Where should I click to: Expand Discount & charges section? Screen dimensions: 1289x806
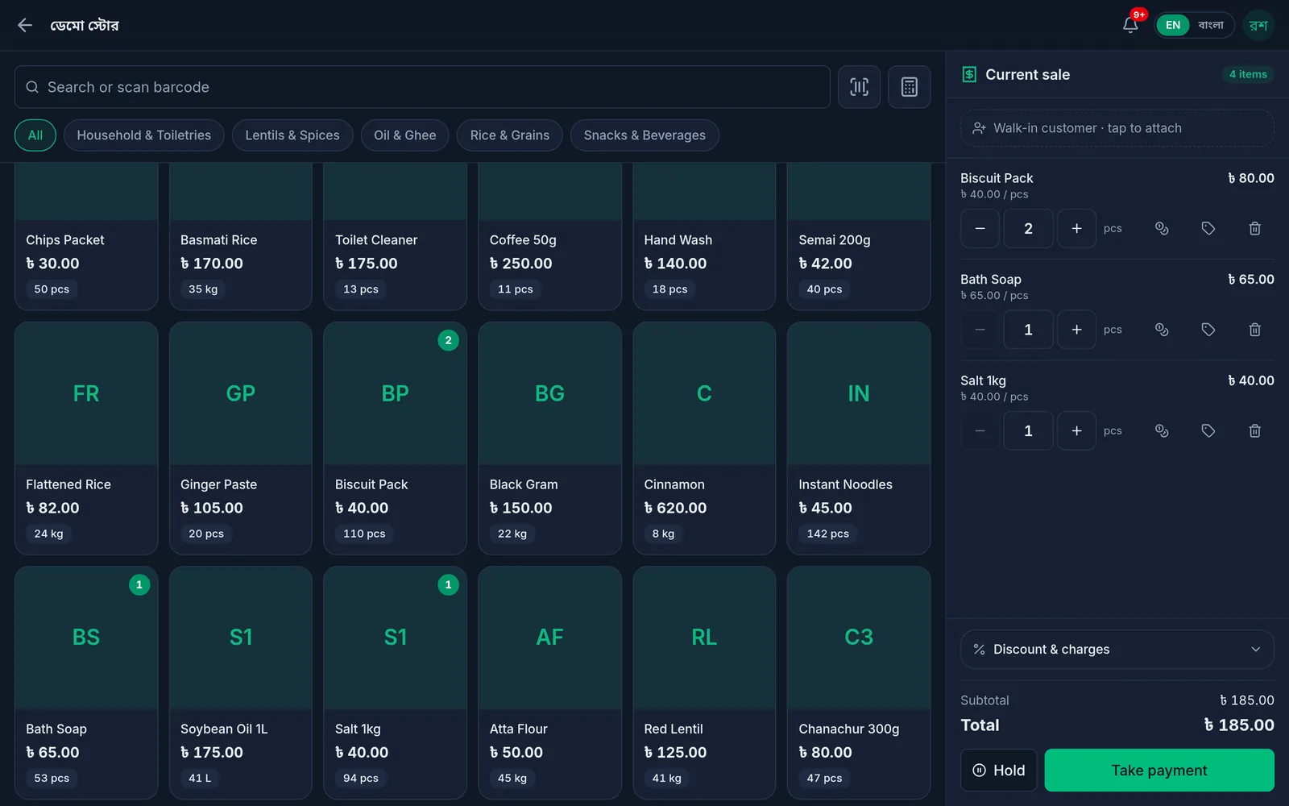pos(1117,650)
